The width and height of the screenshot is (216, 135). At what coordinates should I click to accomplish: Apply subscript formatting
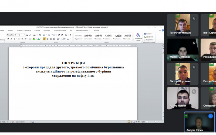[x=22, y=39]
